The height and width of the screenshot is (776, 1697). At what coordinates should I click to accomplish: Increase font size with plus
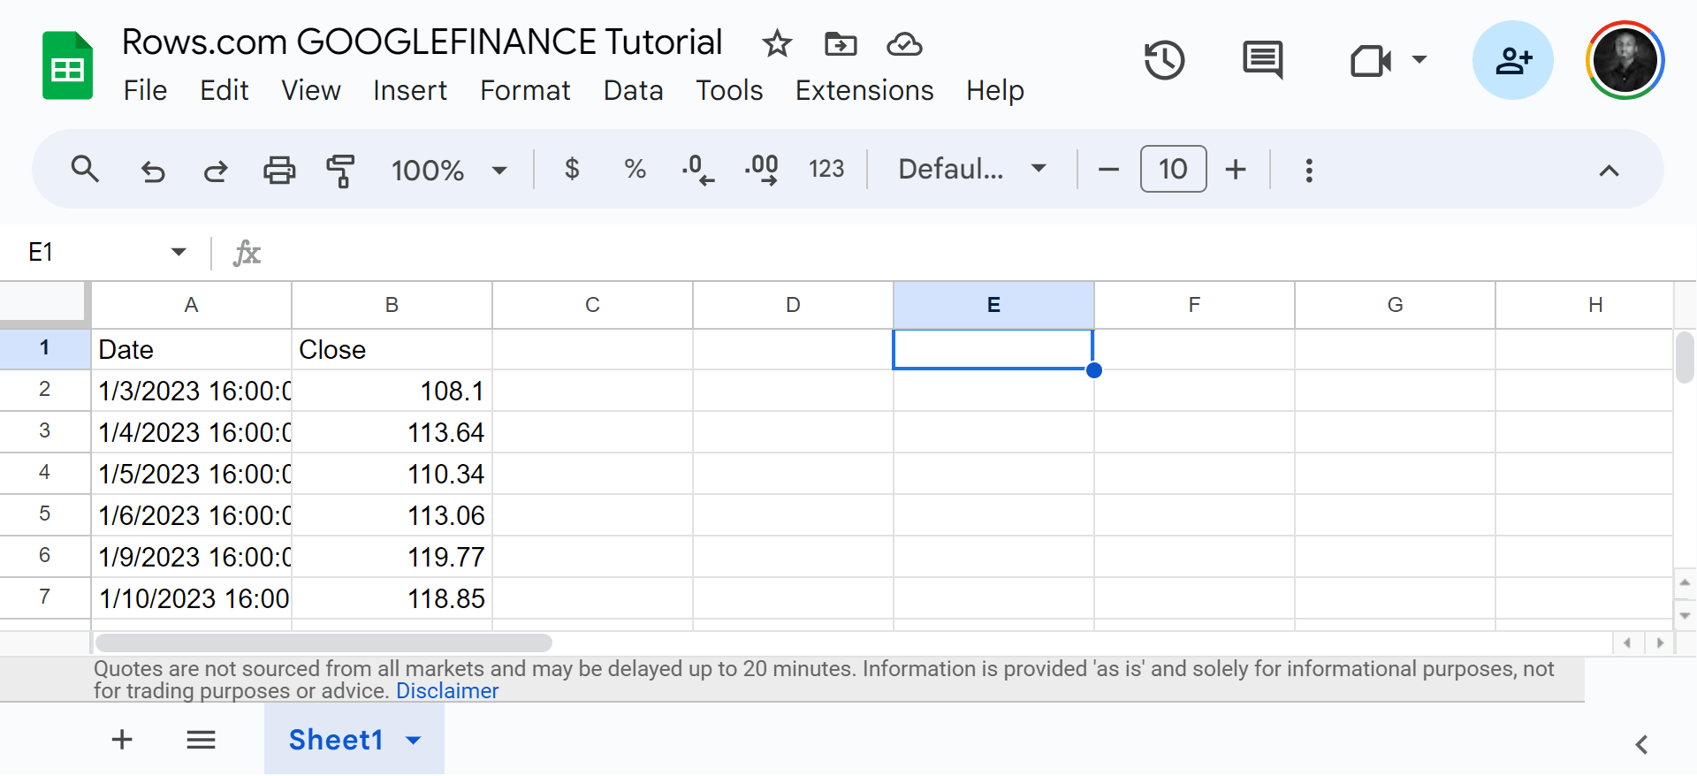tap(1236, 169)
